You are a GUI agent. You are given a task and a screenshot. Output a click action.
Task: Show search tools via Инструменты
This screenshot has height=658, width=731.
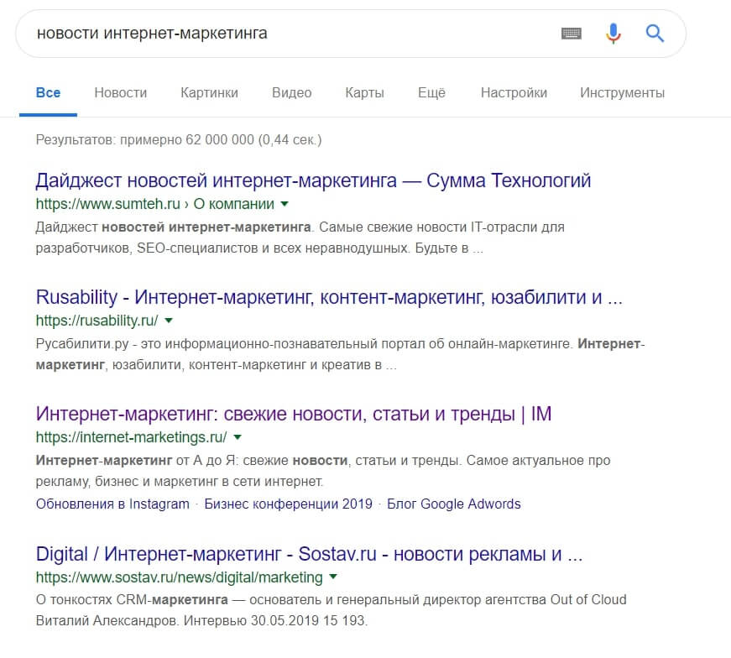point(620,94)
